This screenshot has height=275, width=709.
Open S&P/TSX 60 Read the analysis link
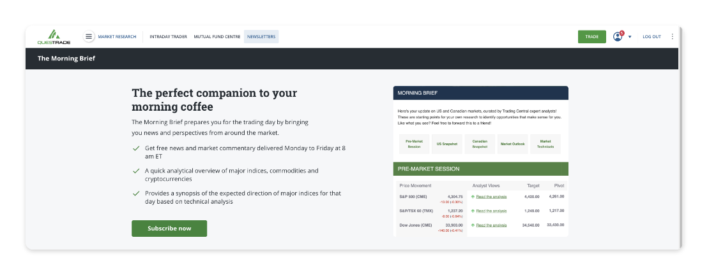[x=491, y=211]
